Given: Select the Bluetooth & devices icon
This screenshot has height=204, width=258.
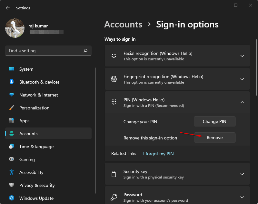Looking at the screenshot, I should click(x=12, y=82).
